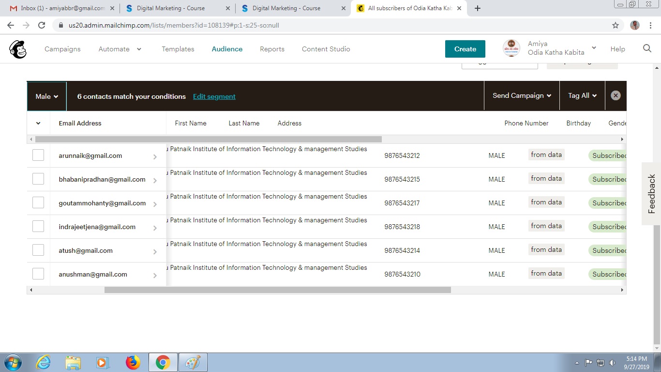Open Internet Explorer from the taskbar
The image size is (661, 372).
[43, 362]
